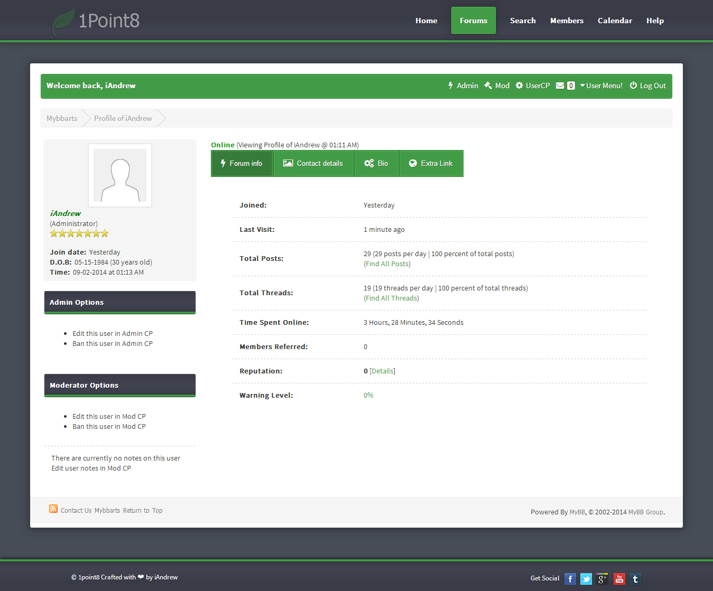This screenshot has height=591, width=713.
Task: Choose Ban this user in Admin CP
Action: (x=113, y=344)
